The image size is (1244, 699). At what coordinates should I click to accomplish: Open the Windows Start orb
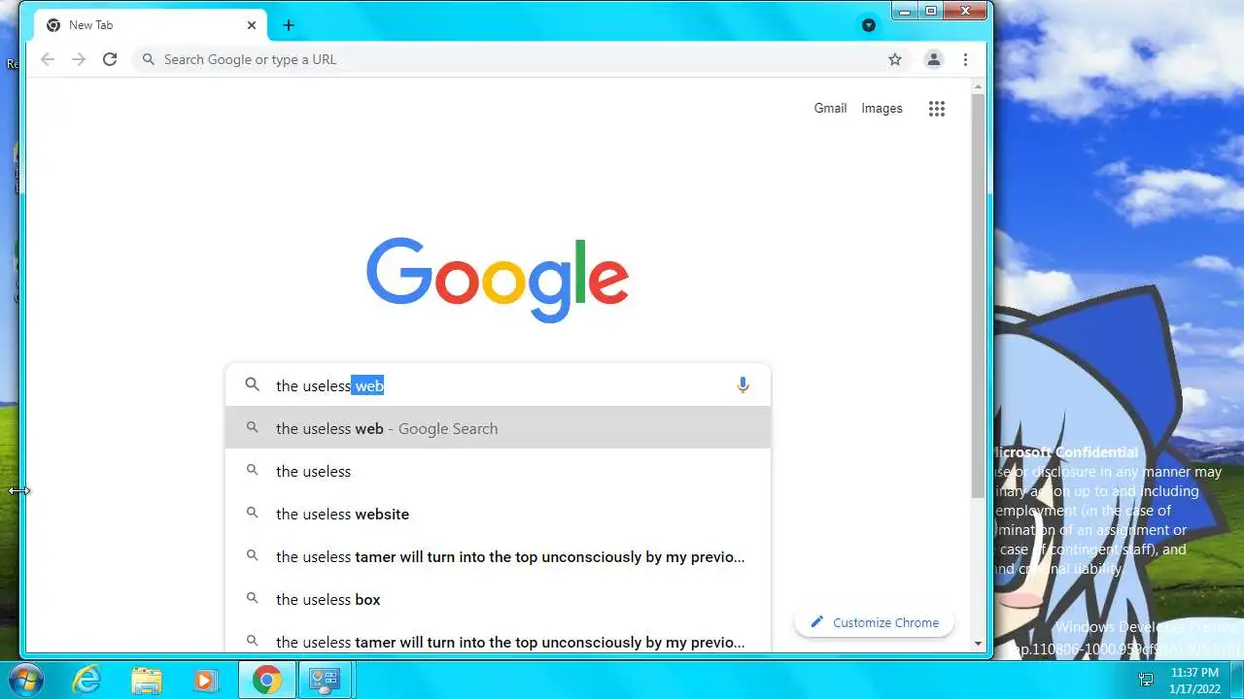pyautogui.click(x=25, y=680)
